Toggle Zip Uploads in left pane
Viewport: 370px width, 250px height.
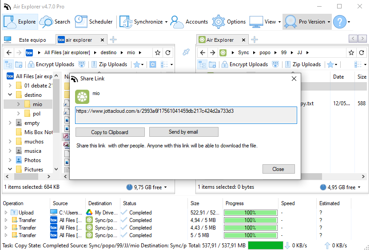(109, 64)
